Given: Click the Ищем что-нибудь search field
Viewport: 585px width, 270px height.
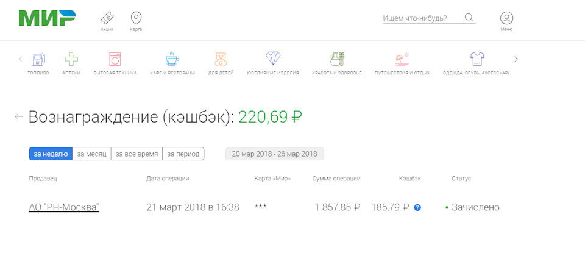Looking at the screenshot, I should 420,18.
